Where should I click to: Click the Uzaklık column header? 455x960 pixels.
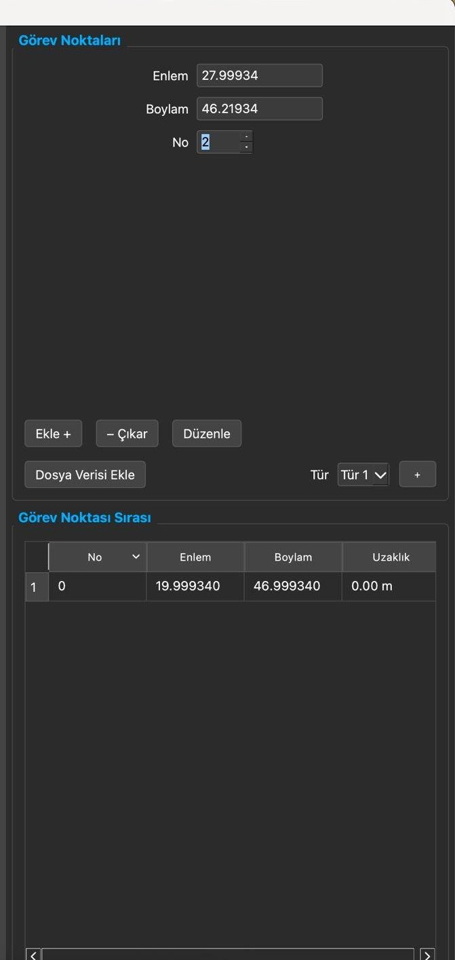click(390, 557)
